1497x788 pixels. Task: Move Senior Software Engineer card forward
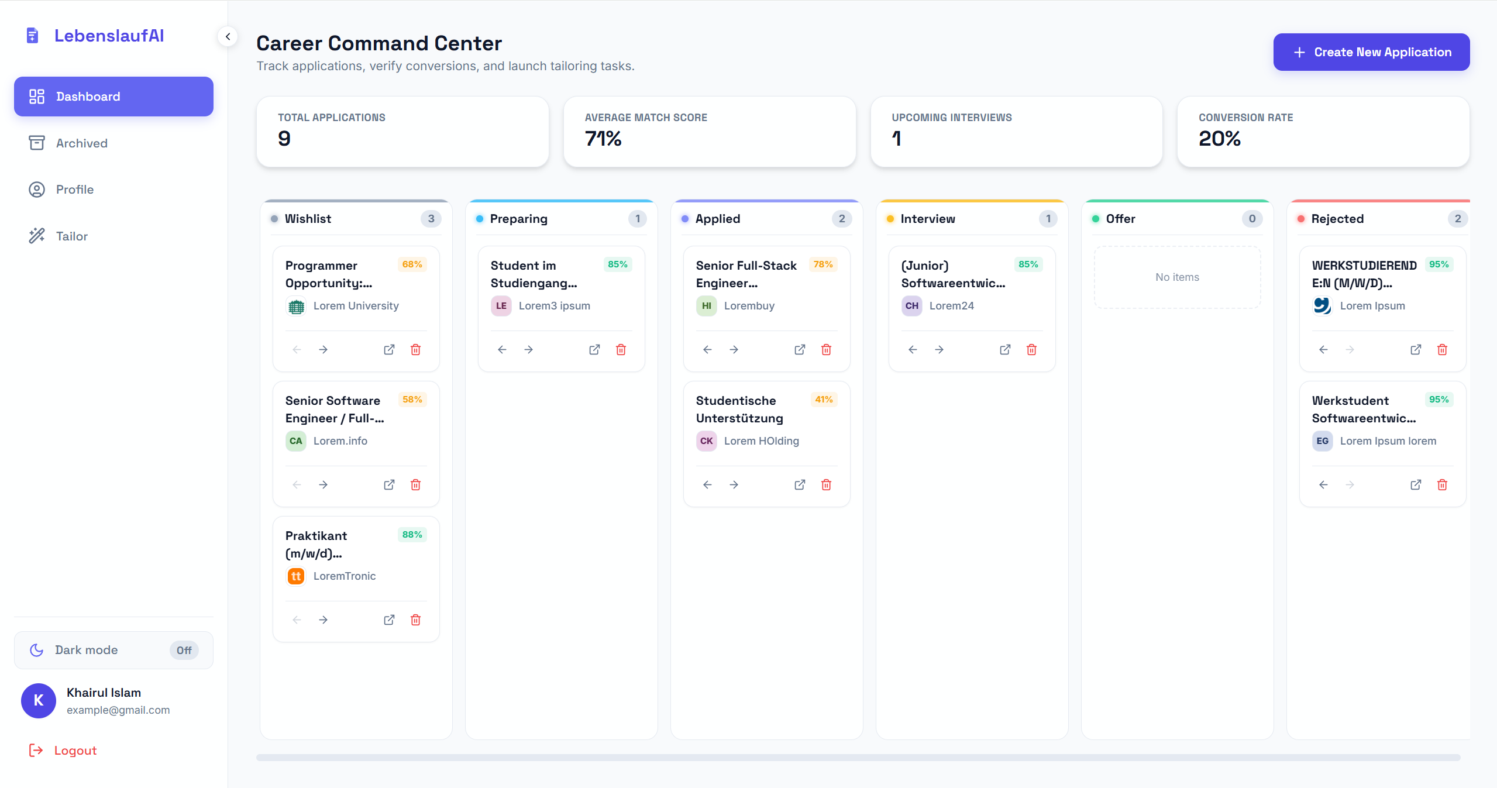(x=323, y=485)
